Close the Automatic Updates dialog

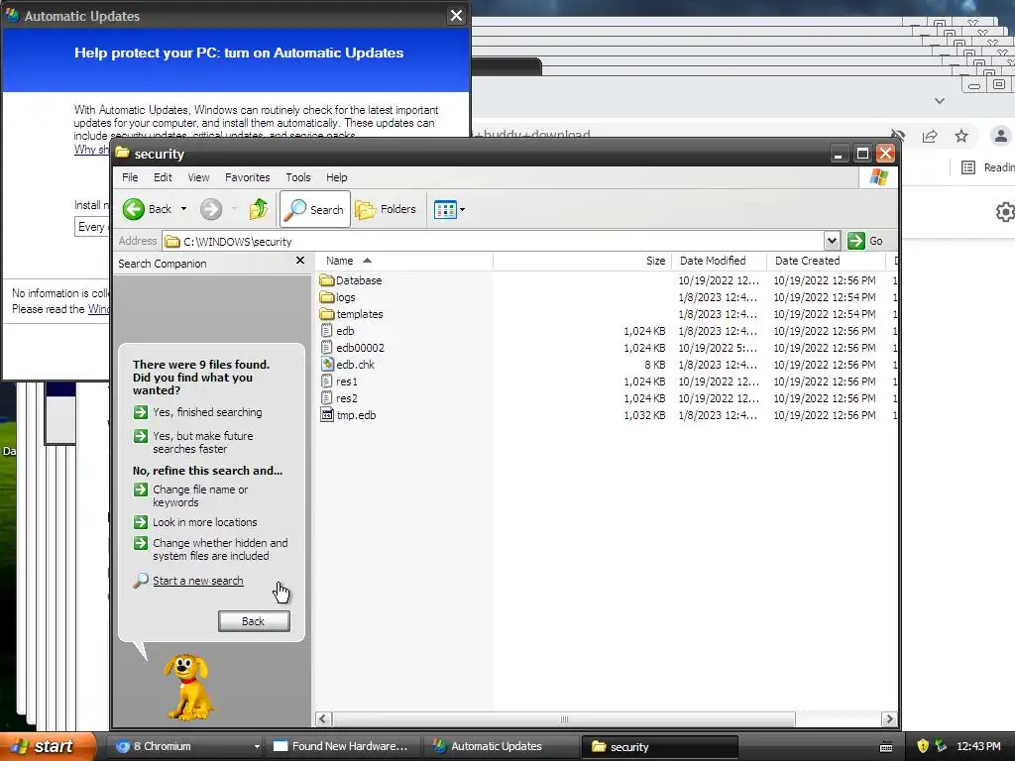point(456,16)
